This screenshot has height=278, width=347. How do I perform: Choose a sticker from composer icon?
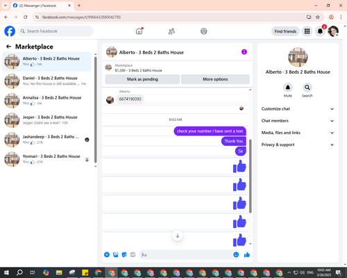pyautogui.click(x=124, y=255)
